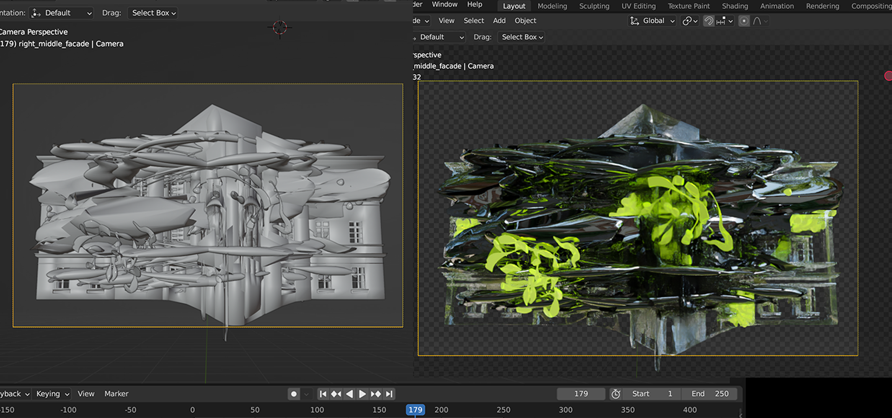Jump to the previous keyframe
Screen dimensions: 892x418
pos(336,394)
